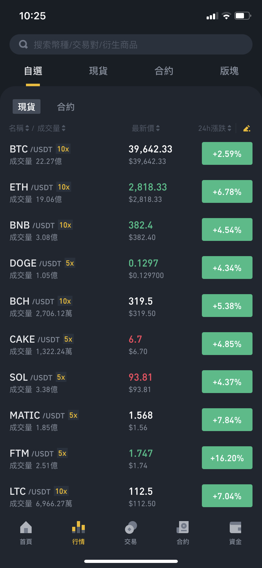
Task: Select the 版塊 top tab
Action: coord(229,71)
